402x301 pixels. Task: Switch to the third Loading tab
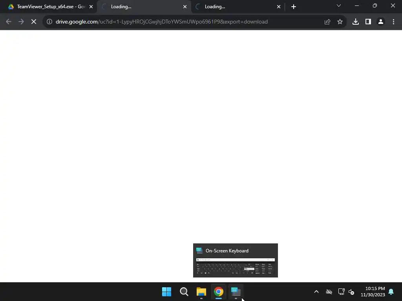click(237, 7)
